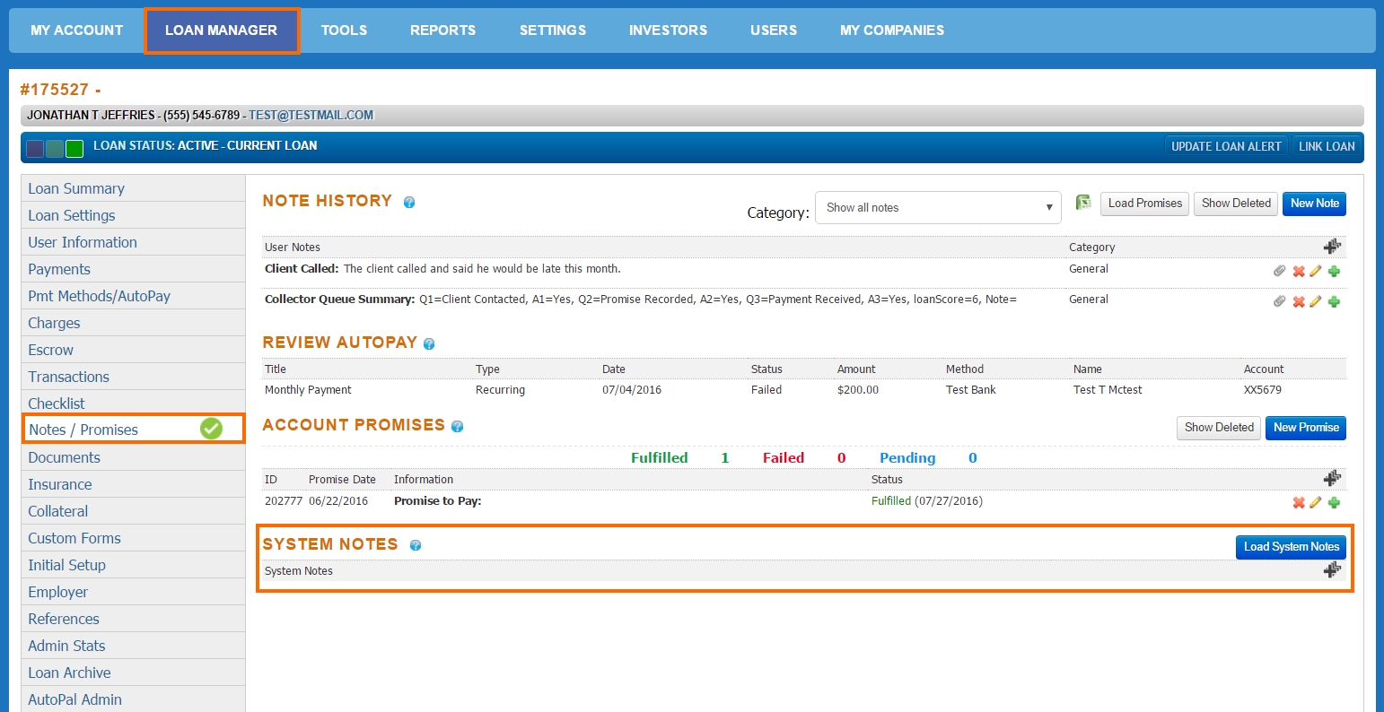Attach a file to the Collector Queue Summary note
This screenshot has height=712, width=1384.
pyautogui.click(x=1280, y=302)
